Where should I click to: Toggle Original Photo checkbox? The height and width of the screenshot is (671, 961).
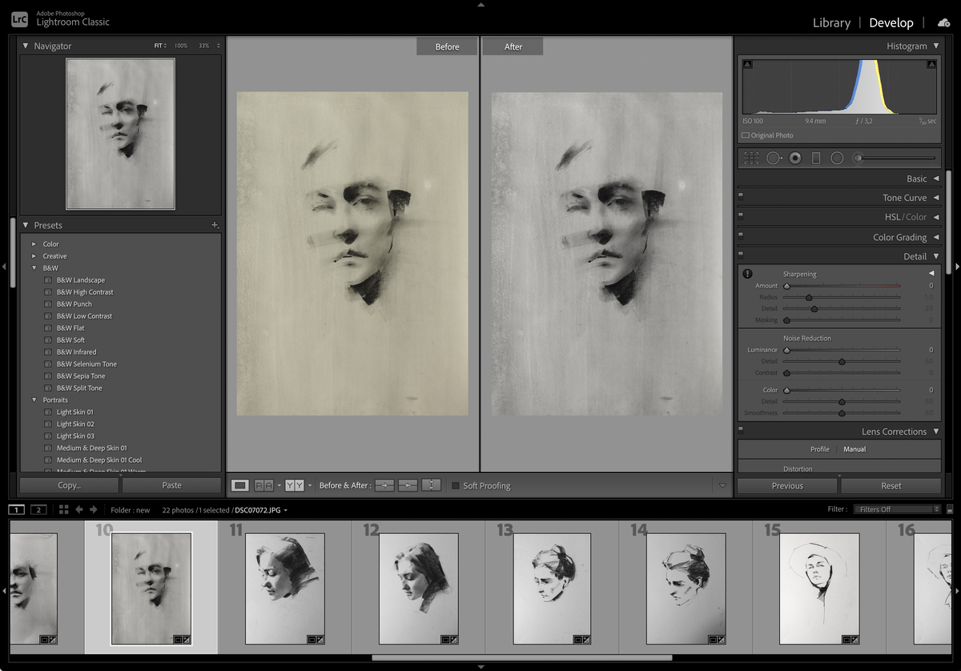746,135
